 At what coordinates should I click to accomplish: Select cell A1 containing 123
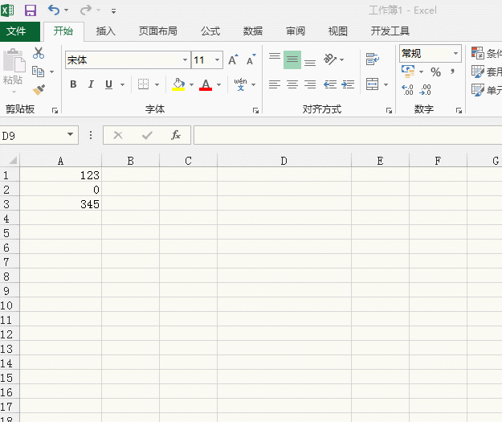click(60, 175)
